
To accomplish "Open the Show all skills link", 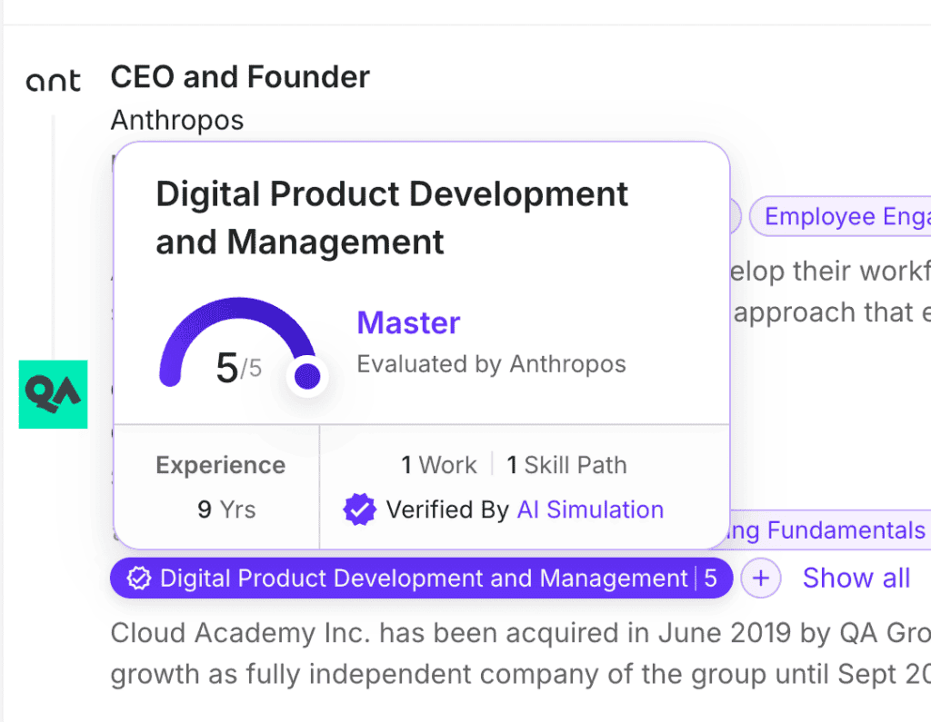I will 856,578.
